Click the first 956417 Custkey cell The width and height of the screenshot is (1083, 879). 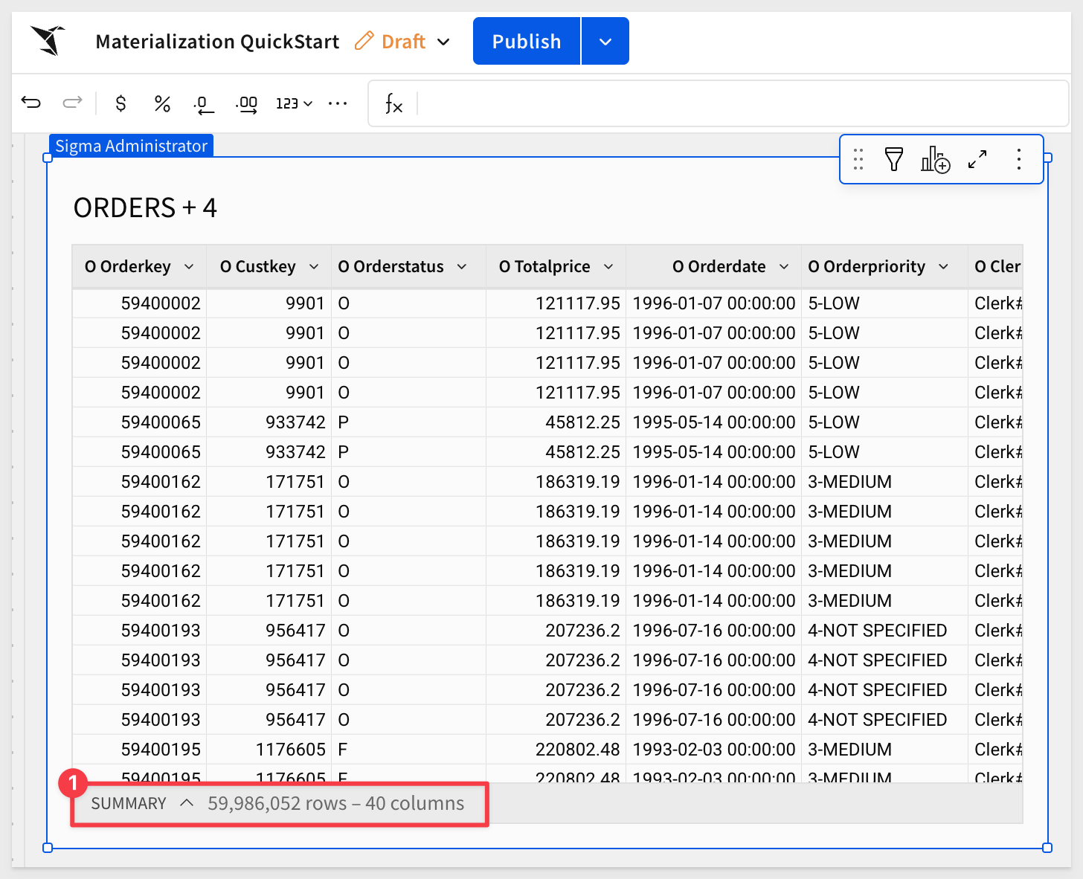pyautogui.click(x=269, y=631)
